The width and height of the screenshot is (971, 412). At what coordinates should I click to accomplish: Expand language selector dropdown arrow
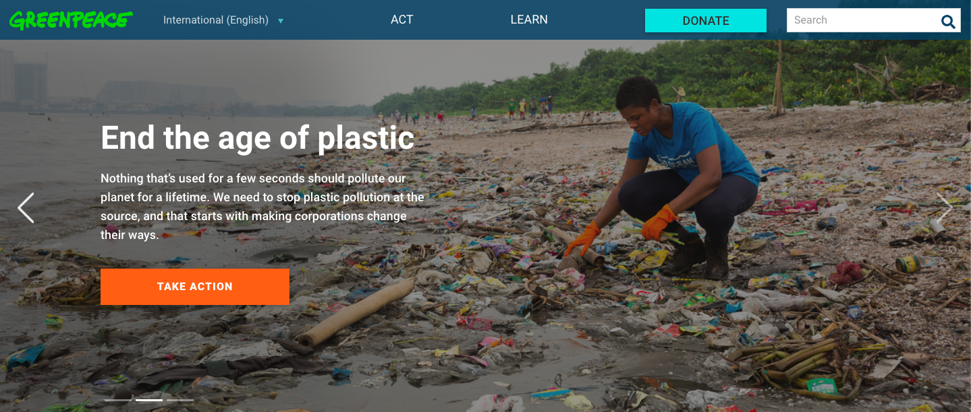281,21
